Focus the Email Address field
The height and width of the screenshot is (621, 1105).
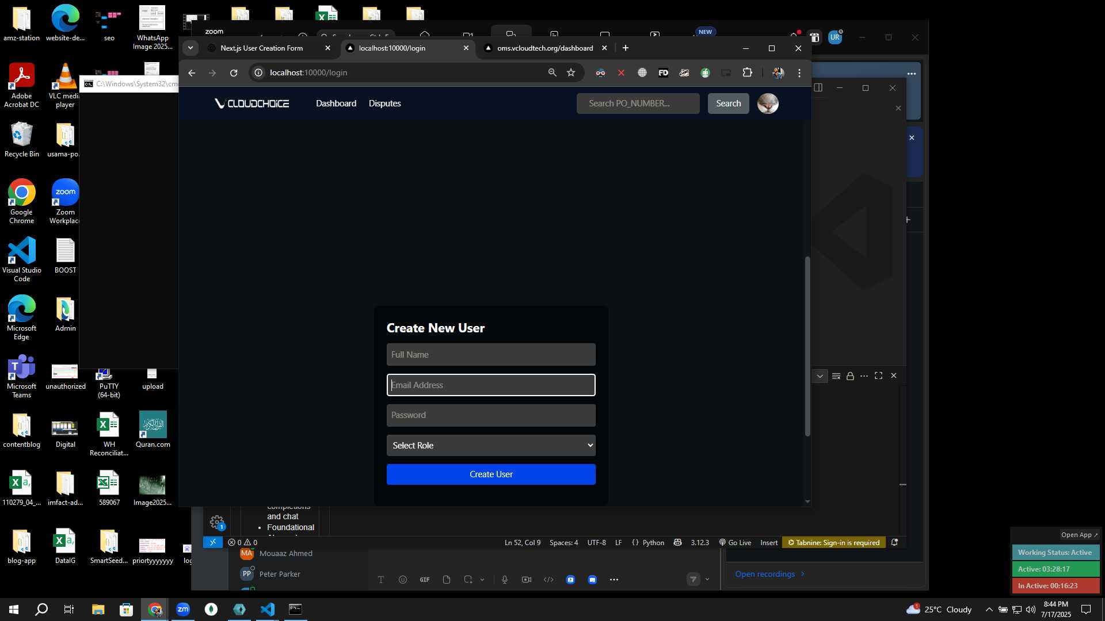click(491, 385)
